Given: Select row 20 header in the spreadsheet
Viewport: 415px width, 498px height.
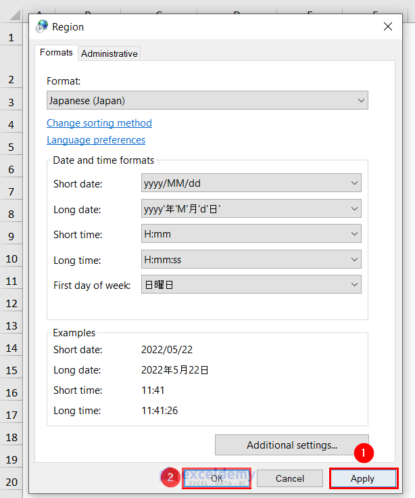Looking at the screenshot, I should click(11, 482).
